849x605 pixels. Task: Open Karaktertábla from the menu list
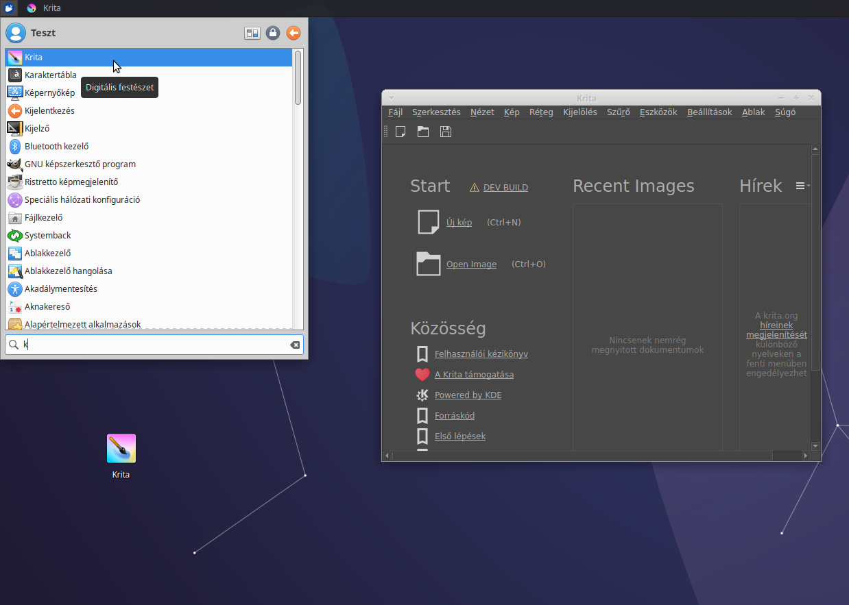[149, 75]
